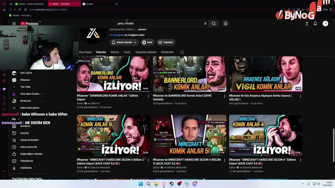The height and width of the screenshot is (188, 335).
Task: Open the Minecraft Komik Anlar 4 İzliyor thumbnail
Action: [x=266, y=135]
